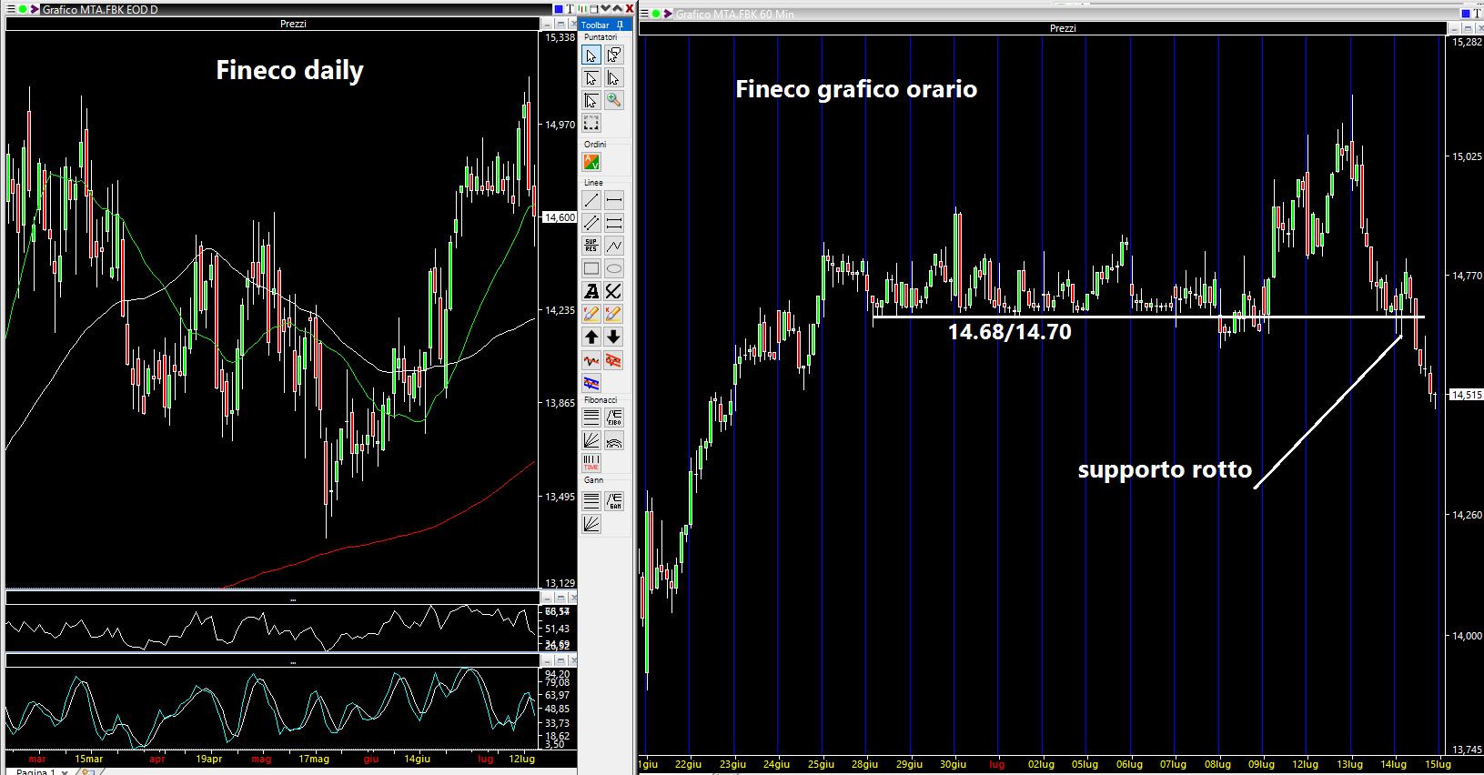This screenshot has height=775, width=1484.
Task: Click the '30giu' date label on the hourly chart axis
Action: 953,764
